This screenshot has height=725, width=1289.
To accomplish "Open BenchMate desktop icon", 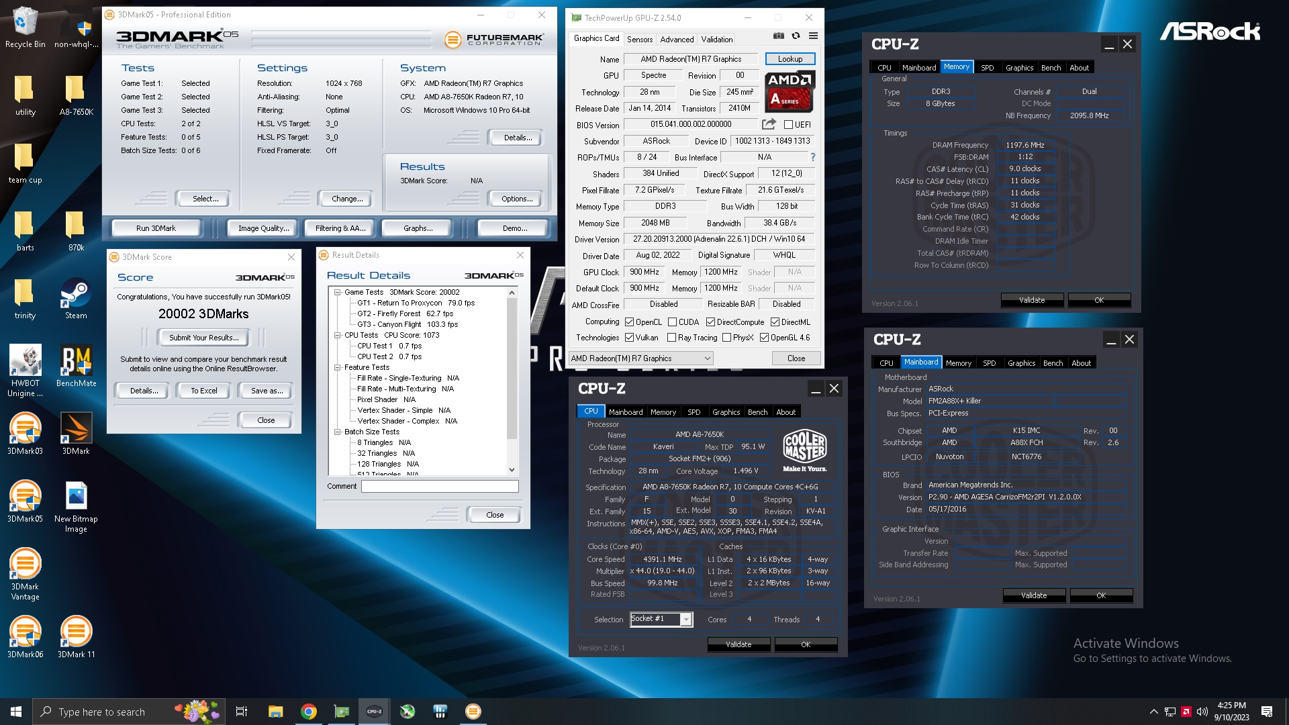I will [76, 367].
